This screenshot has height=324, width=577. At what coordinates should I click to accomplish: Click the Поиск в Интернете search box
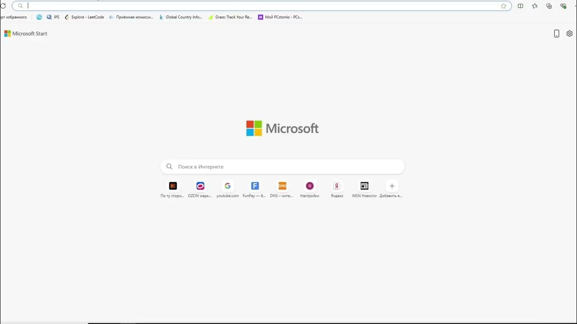[283, 166]
